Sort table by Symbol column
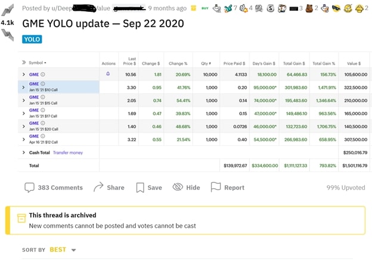 coord(37,63)
